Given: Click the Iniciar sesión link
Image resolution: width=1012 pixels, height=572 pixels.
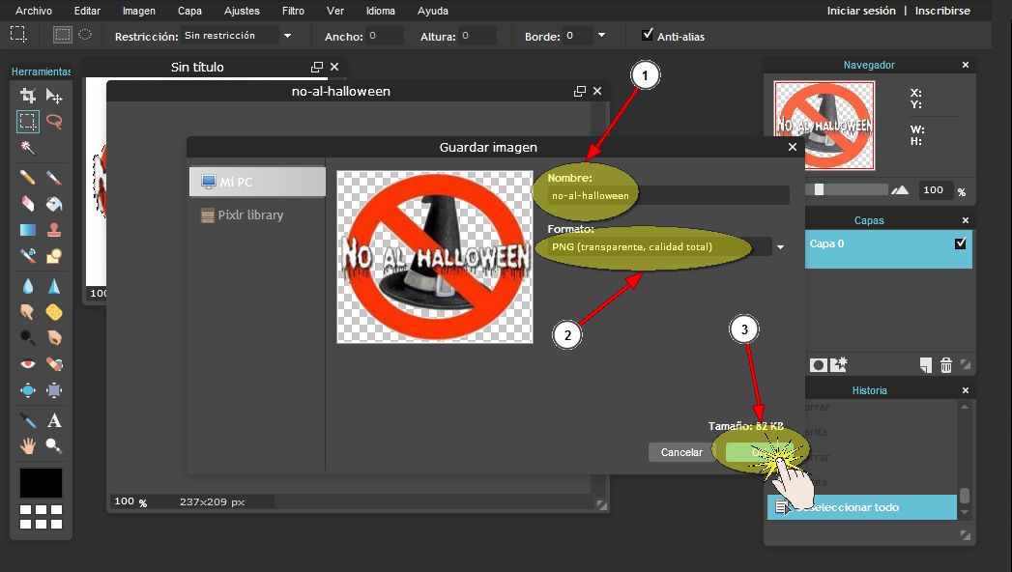Looking at the screenshot, I should tap(860, 11).
